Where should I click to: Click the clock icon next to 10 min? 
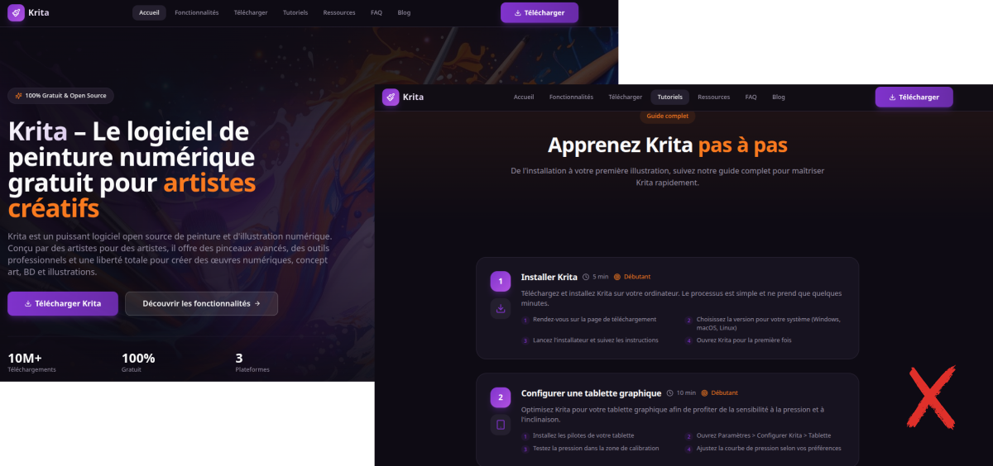670,393
